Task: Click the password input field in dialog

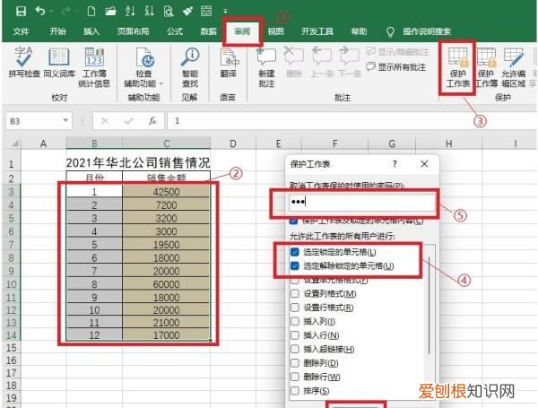Action: coord(362,202)
